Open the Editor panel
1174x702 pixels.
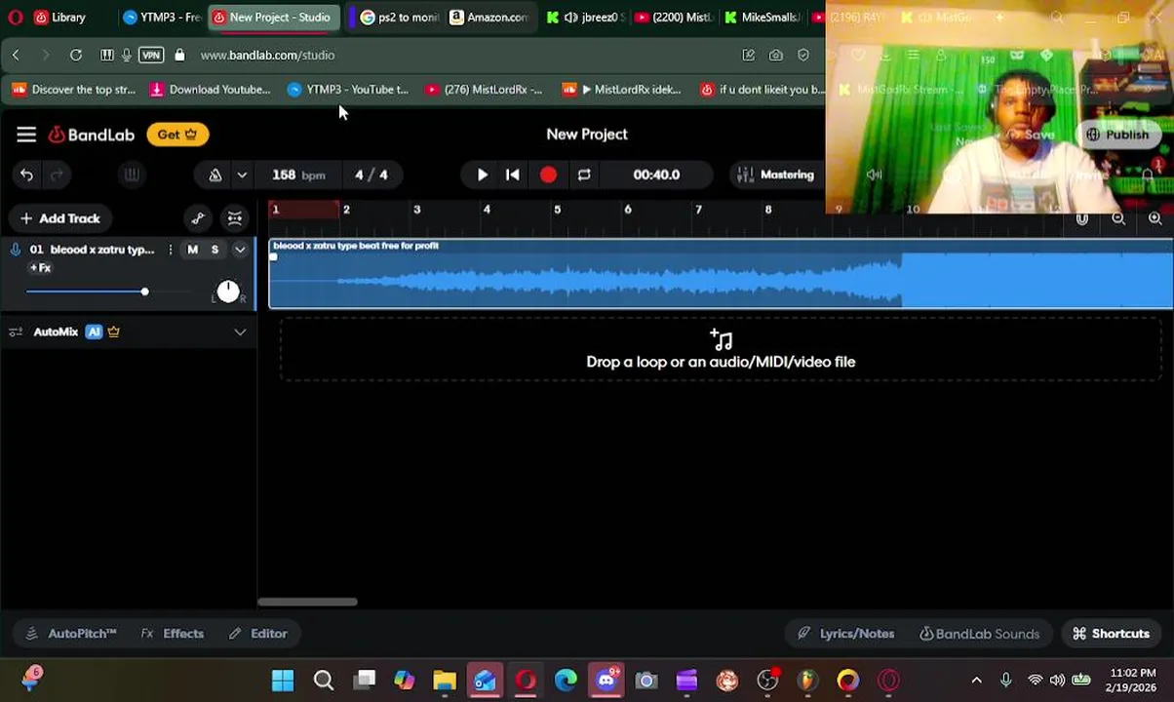tap(258, 634)
